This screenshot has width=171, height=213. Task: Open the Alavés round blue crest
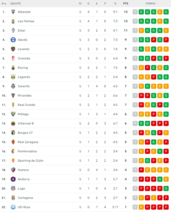coord(13,40)
